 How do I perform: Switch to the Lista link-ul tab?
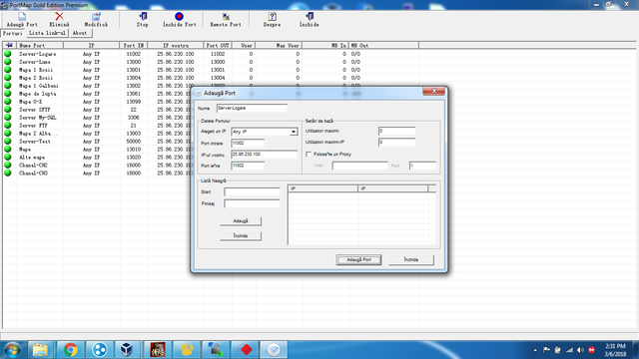[47, 33]
